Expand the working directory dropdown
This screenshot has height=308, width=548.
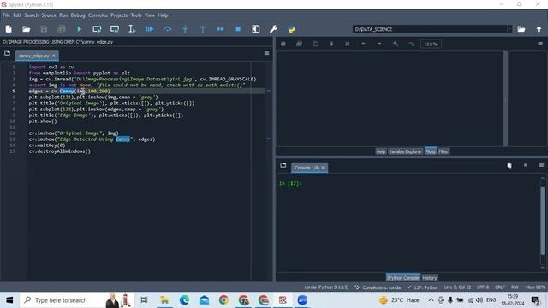(x=509, y=29)
